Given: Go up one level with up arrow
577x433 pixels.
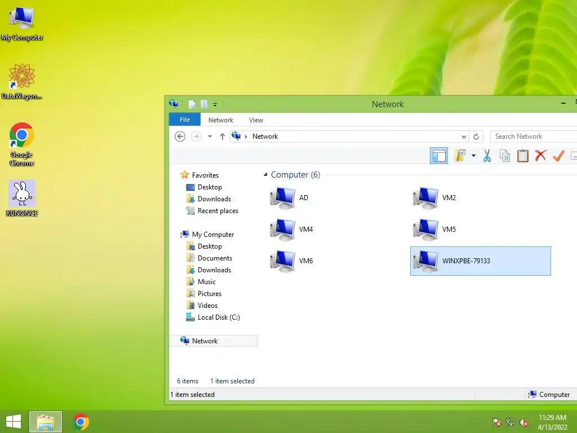Looking at the screenshot, I should click(222, 136).
